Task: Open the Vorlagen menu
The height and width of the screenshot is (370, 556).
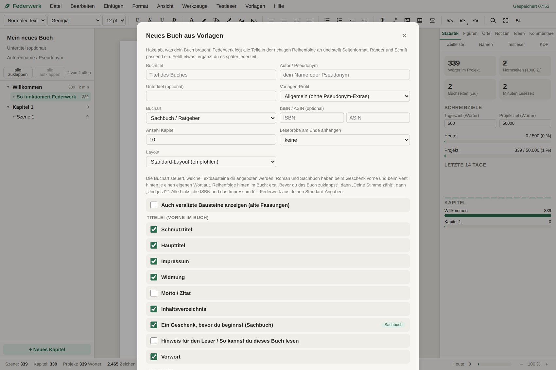Action: pyautogui.click(x=255, y=6)
